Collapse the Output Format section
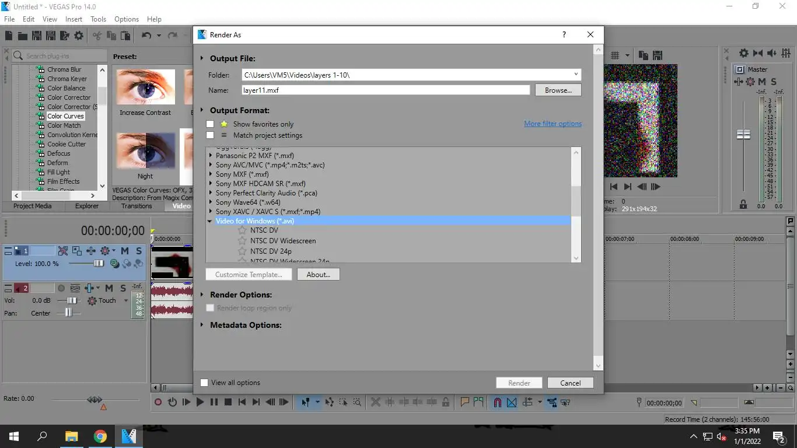 click(202, 110)
